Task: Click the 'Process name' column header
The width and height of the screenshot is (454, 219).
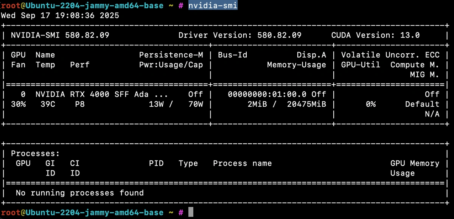Action: (243, 163)
